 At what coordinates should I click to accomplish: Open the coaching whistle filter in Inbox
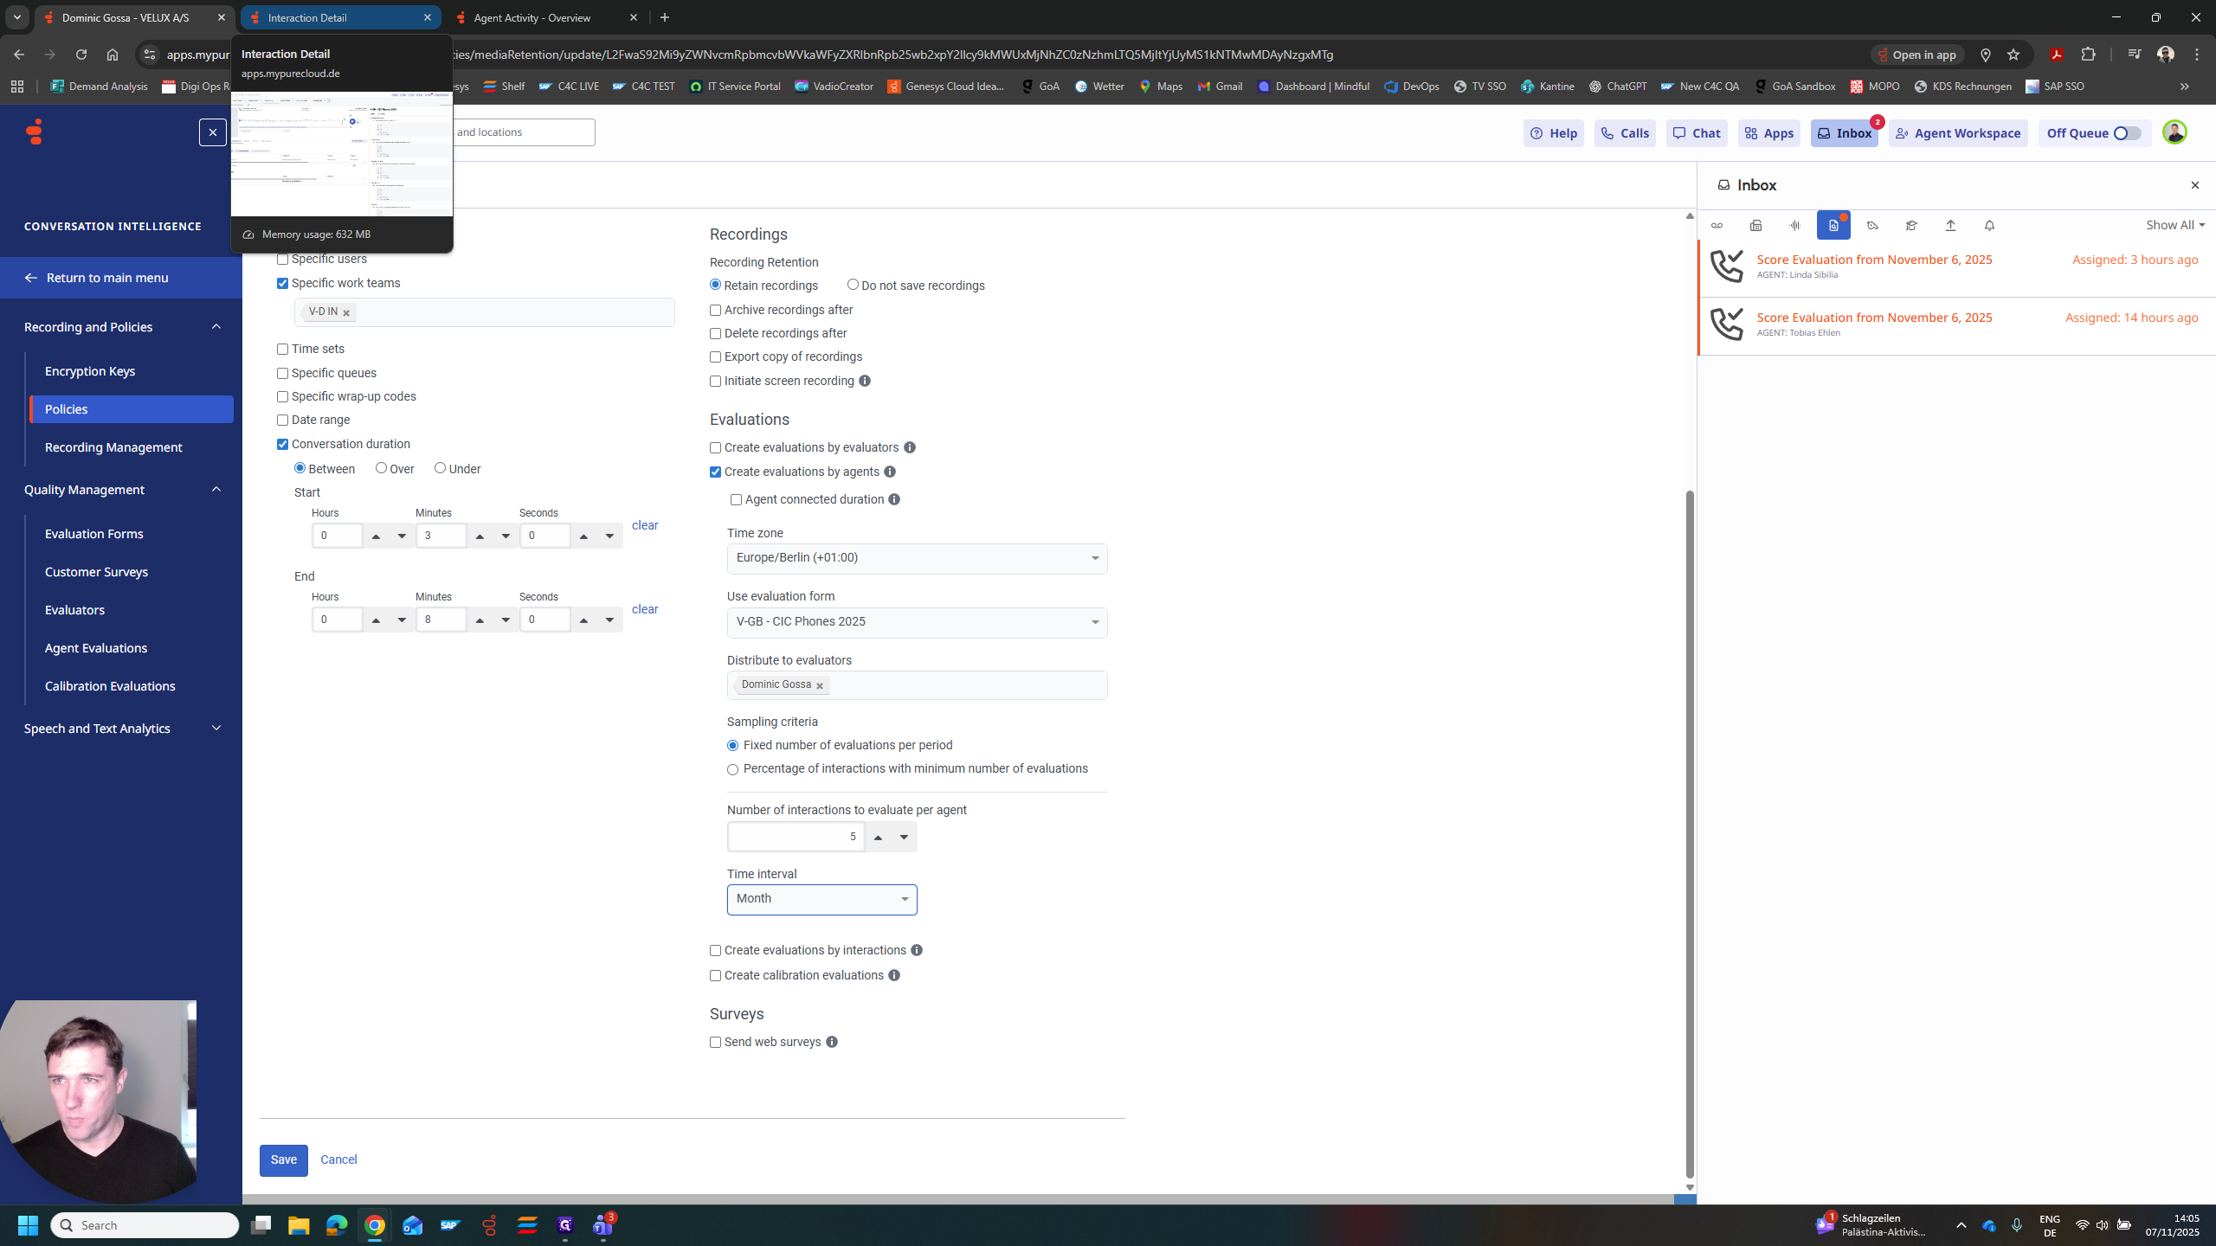tap(1871, 225)
